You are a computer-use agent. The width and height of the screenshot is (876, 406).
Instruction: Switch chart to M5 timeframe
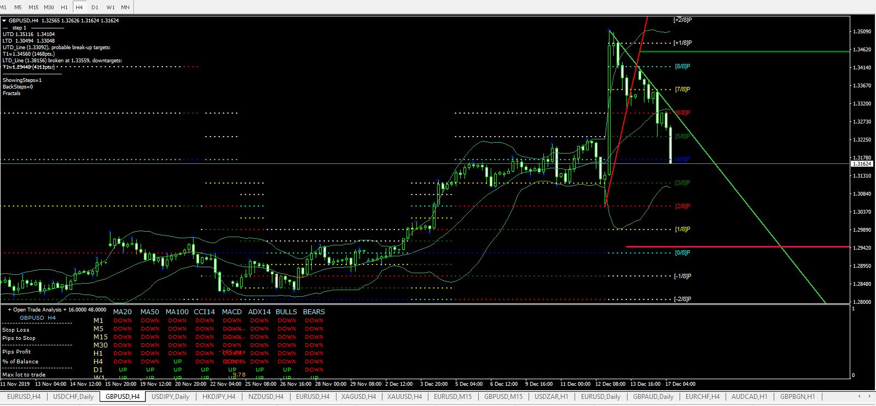point(18,7)
